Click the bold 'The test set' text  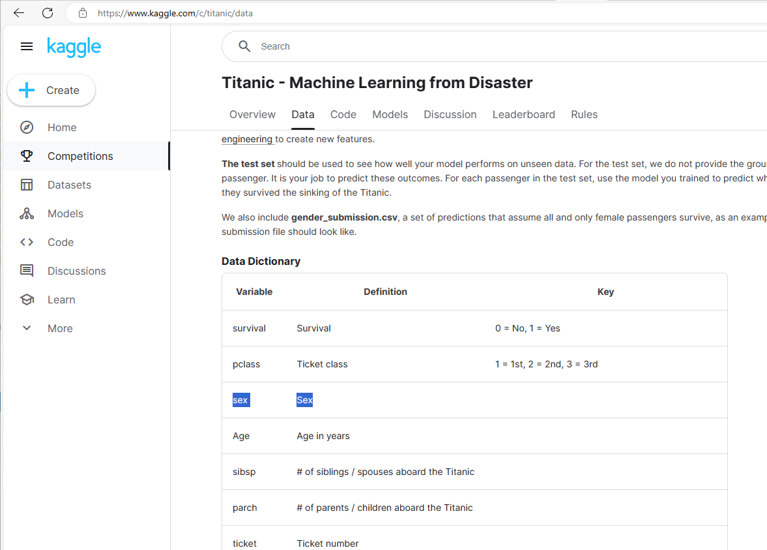point(248,164)
